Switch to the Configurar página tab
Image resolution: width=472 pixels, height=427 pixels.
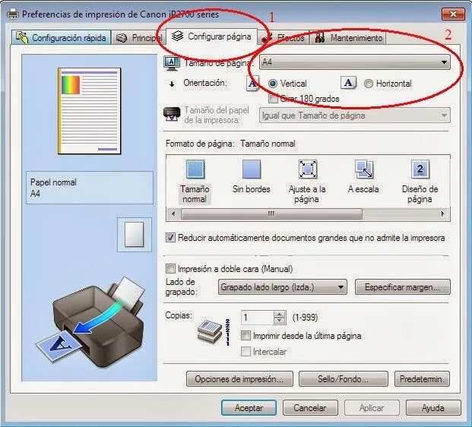211,36
